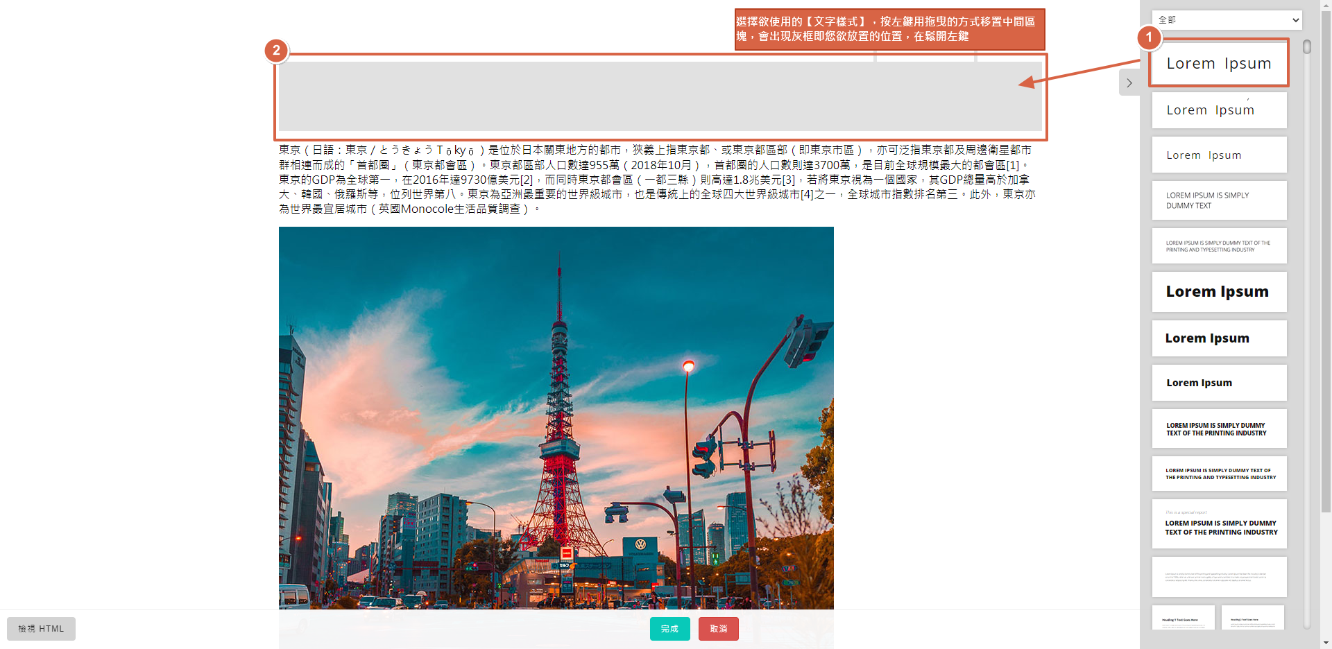Click the gray drop placeholder block

[659, 96]
